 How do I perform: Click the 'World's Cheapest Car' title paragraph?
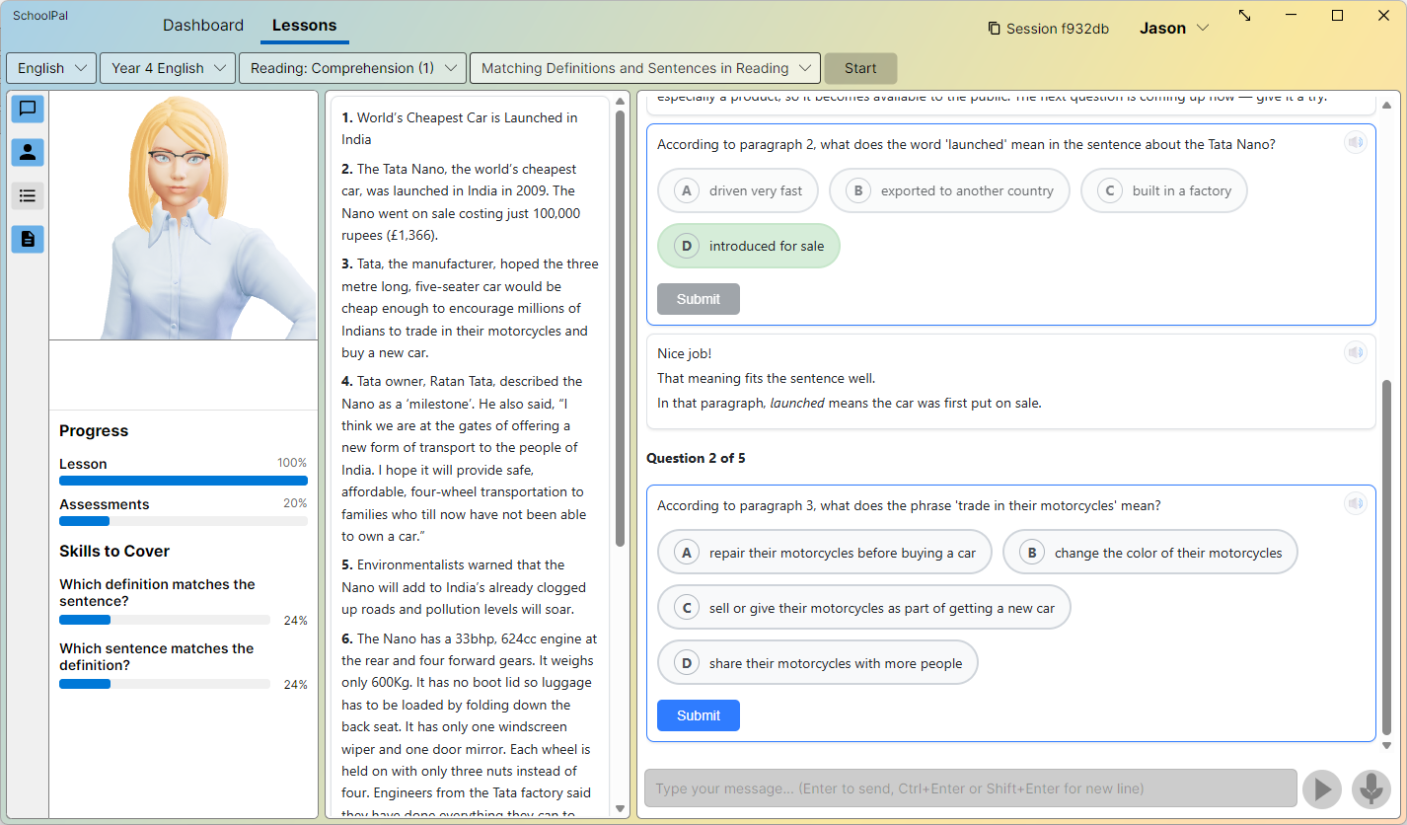pyautogui.click(x=460, y=128)
